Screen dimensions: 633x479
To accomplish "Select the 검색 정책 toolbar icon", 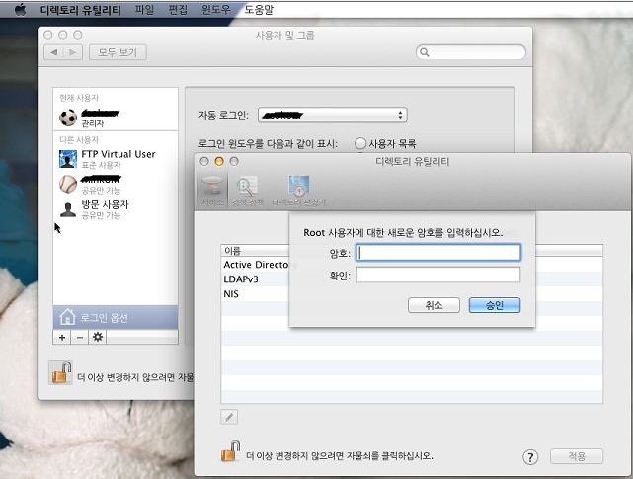I will [247, 190].
